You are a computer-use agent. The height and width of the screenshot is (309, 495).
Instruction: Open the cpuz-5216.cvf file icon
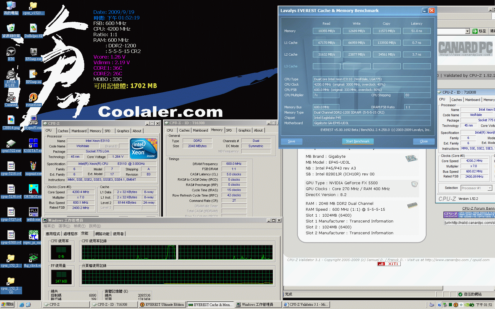coord(11,168)
